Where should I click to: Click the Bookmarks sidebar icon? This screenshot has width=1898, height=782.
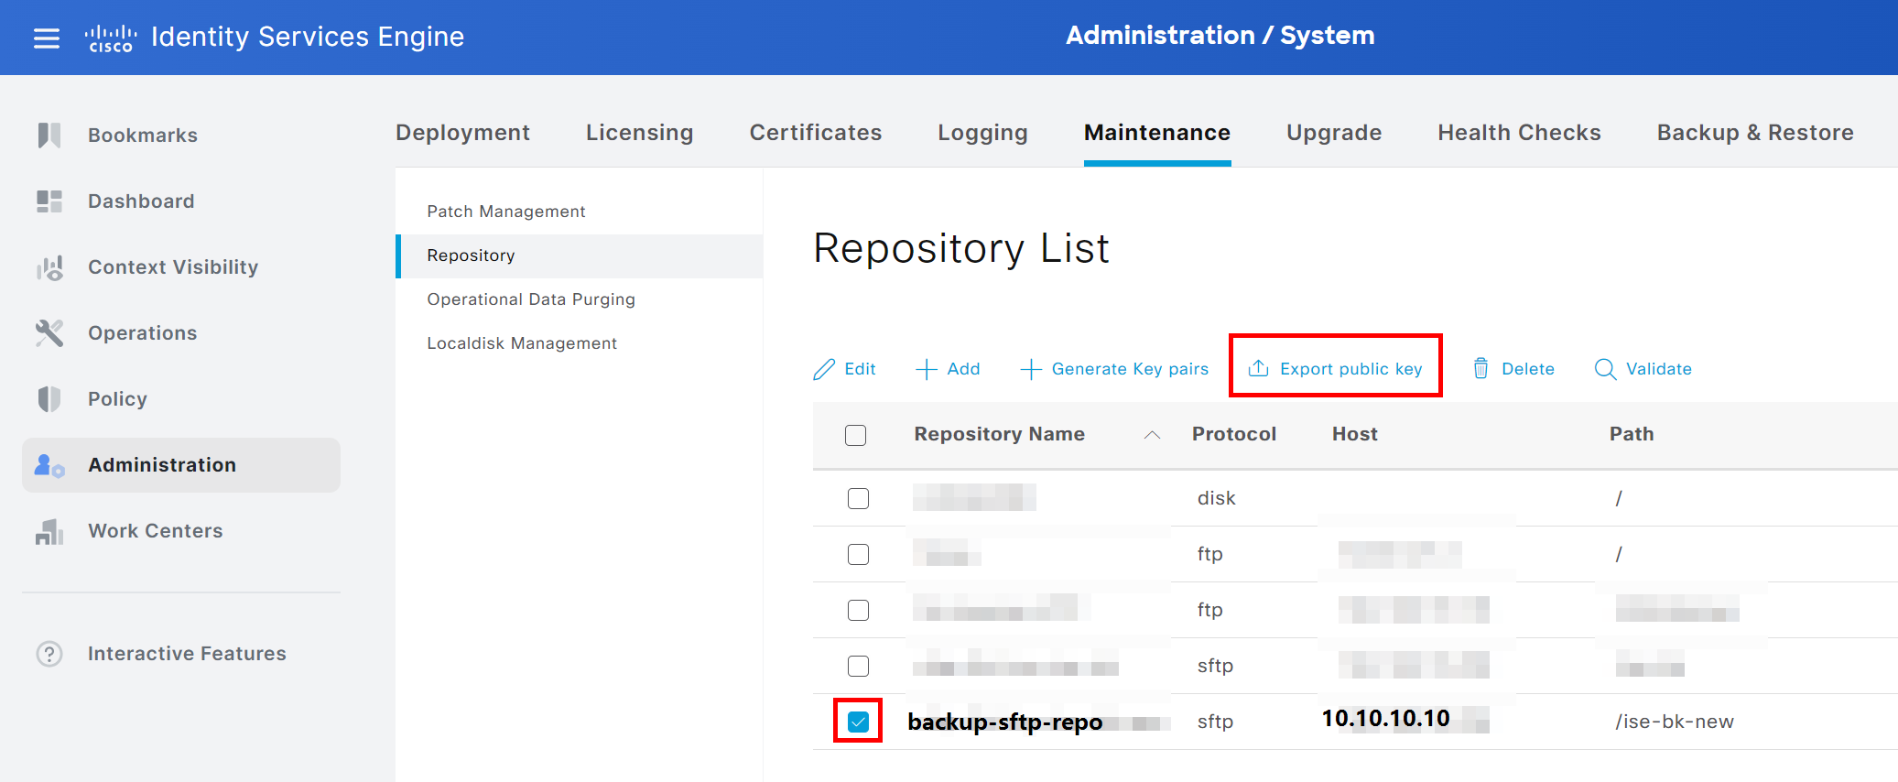pos(49,136)
